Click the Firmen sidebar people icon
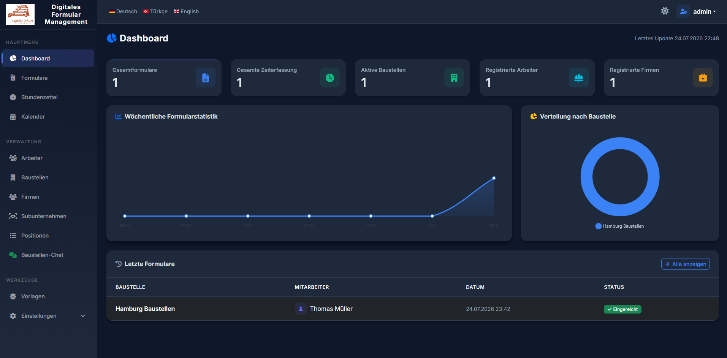The width and height of the screenshot is (727, 358). 13,196
